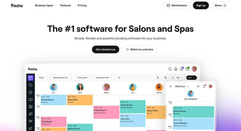Open Business types in top navigation
This screenshot has width=241, height=131.
point(44,5)
